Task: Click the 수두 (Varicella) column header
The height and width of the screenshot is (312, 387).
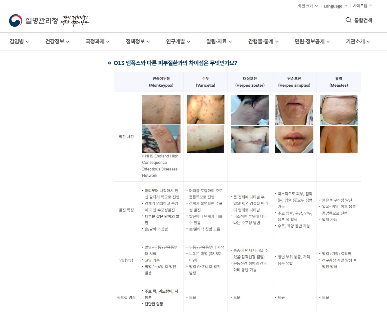Action: (x=206, y=82)
